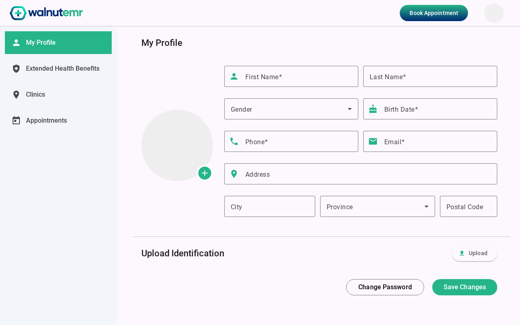Click the large profile picture placeholder
This screenshot has width=520, height=325.
pyautogui.click(x=177, y=145)
